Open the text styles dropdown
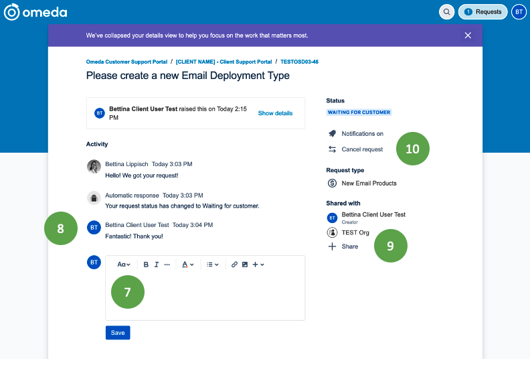Image resolution: width=530 pixels, height=379 pixels. click(124, 264)
